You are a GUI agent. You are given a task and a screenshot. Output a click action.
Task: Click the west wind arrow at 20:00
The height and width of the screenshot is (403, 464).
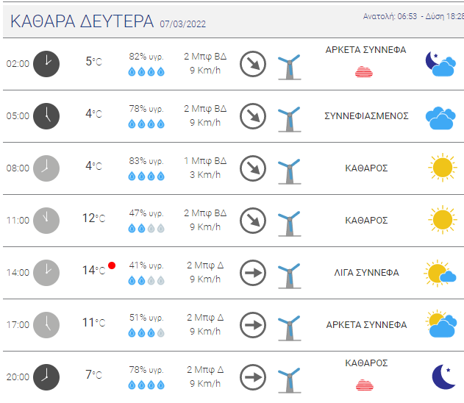pos(253,377)
